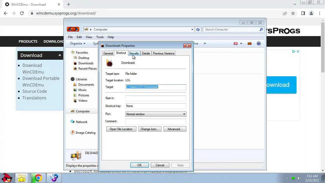Click the Image Catalog icon in sidebar
Screen dimensions: 325x183
pyautogui.click(x=73, y=132)
